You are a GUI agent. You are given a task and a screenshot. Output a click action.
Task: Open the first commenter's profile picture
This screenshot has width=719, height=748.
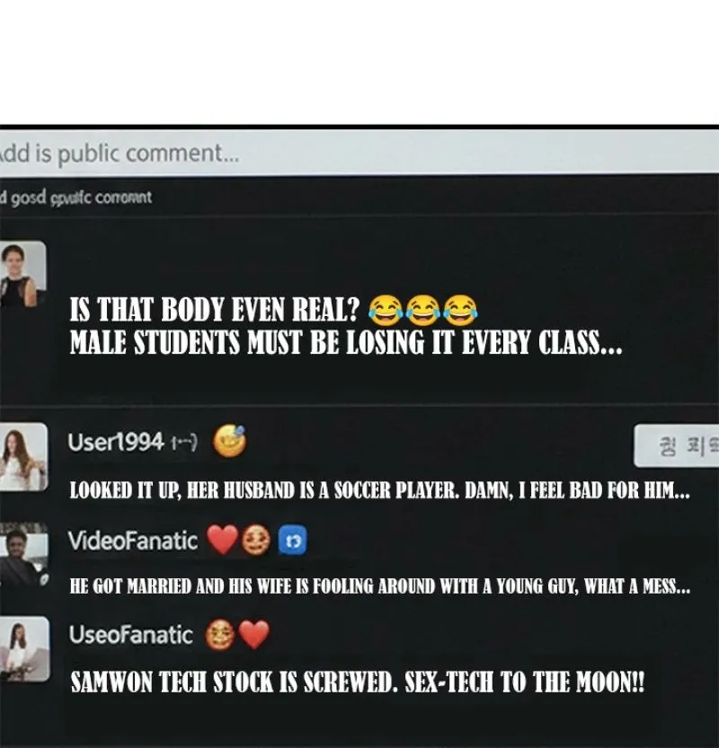point(22,274)
